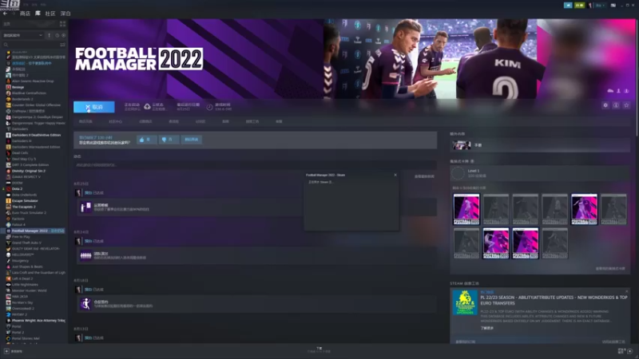Select Alien Swarm: Reactive Drop in library

(33, 81)
